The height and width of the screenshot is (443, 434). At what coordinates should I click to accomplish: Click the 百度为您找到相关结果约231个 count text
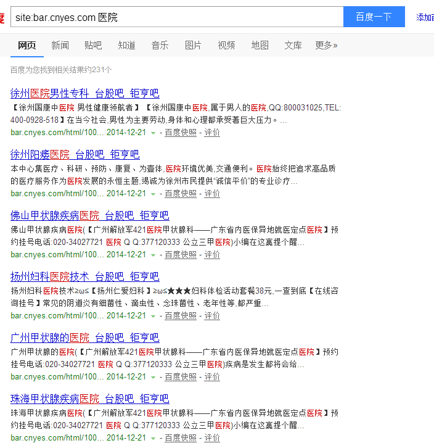click(x=61, y=70)
